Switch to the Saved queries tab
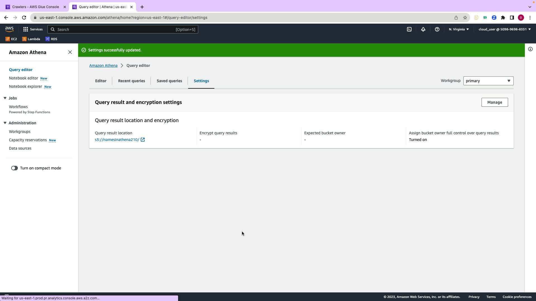536x301 pixels. coord(169,81)
